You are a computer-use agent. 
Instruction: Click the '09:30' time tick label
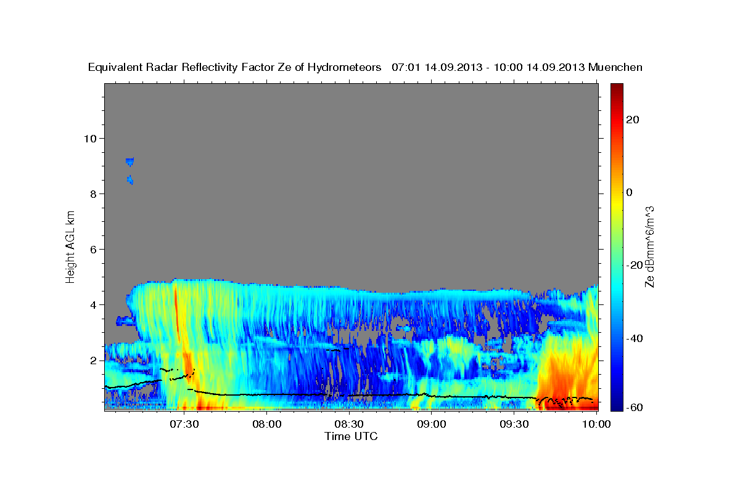(513, 424)
